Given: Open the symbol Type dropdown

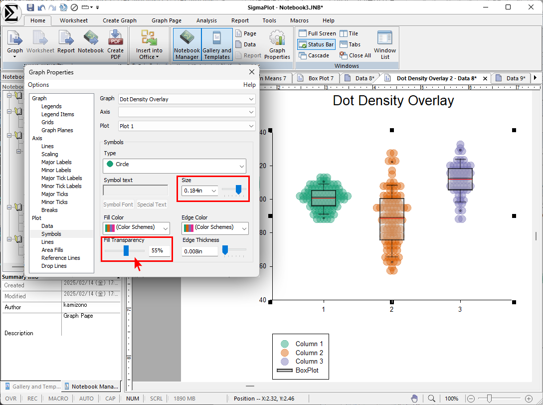Looking at the screenshot, I should click(175, 165).
